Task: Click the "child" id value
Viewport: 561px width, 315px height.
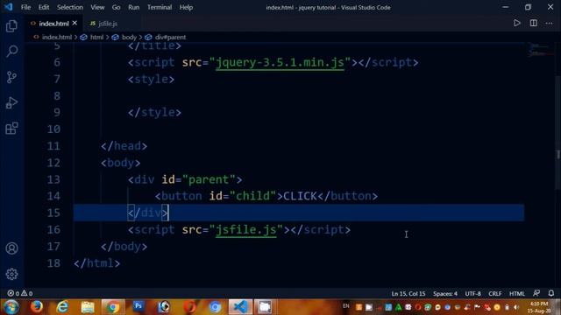Action: pyautogui.click(x=253, y=196)
